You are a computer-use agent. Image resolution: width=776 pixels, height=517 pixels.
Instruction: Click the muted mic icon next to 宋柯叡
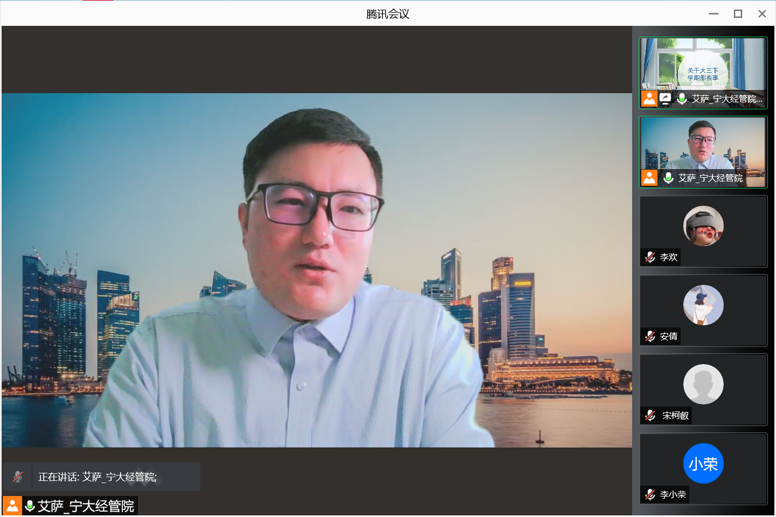coord(650,415)
